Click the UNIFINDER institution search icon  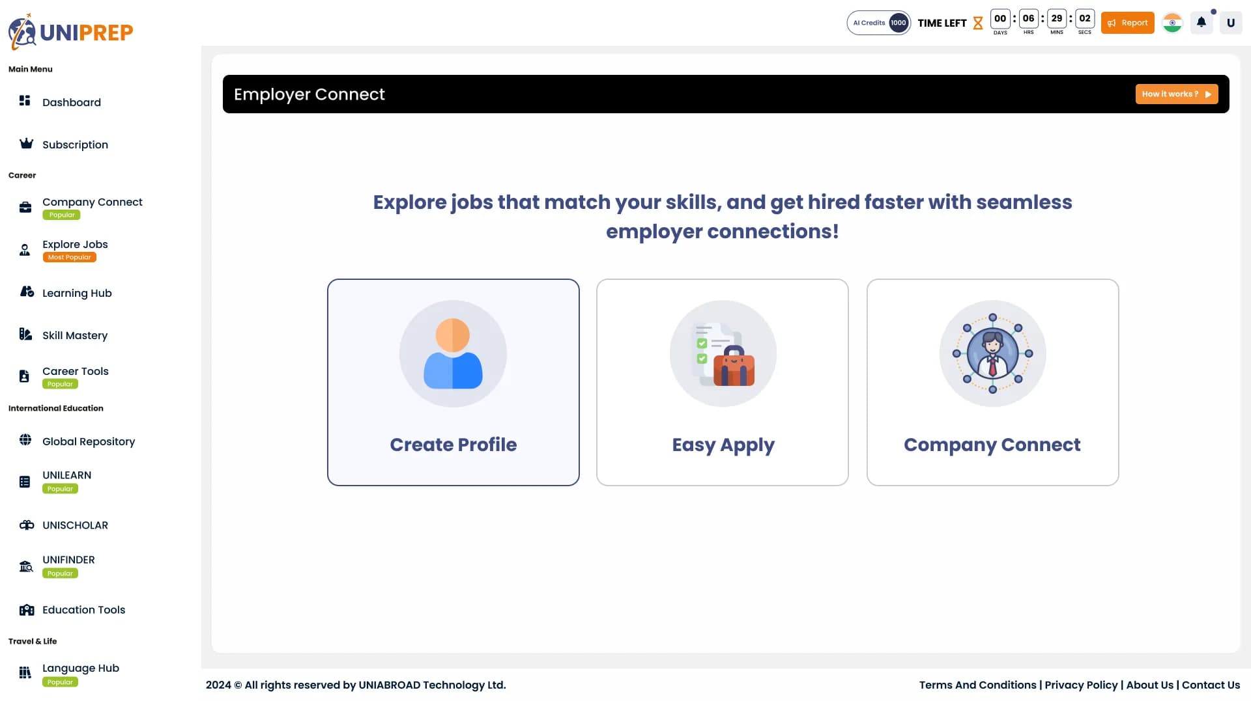(x=26, y=566)
